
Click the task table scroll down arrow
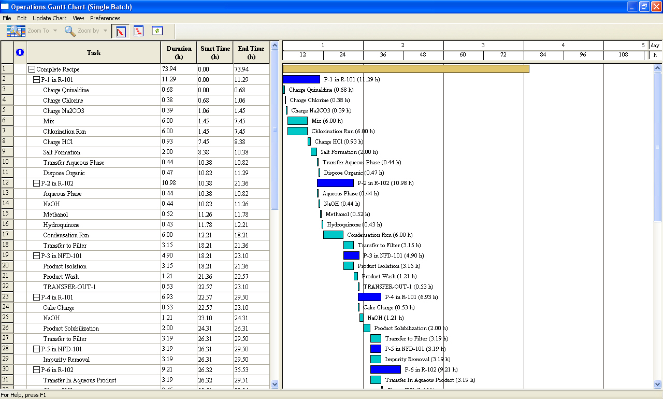point(275,384)
